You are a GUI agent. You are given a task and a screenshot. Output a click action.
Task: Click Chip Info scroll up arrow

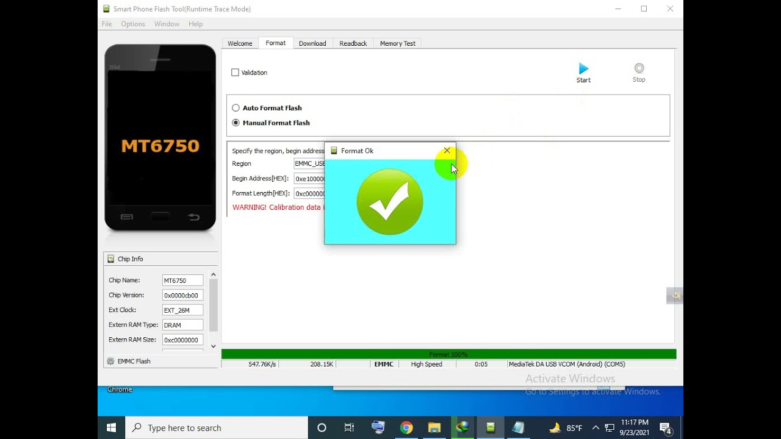click(214, 275)
